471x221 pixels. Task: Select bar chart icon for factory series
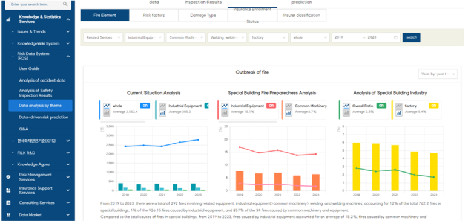pos(399,113)
